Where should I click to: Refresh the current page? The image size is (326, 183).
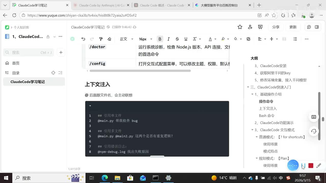(14, 15)
